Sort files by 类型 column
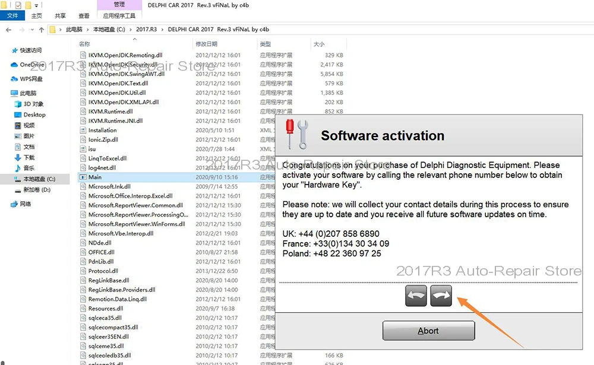594x365 pixels. tap(266, 44)
